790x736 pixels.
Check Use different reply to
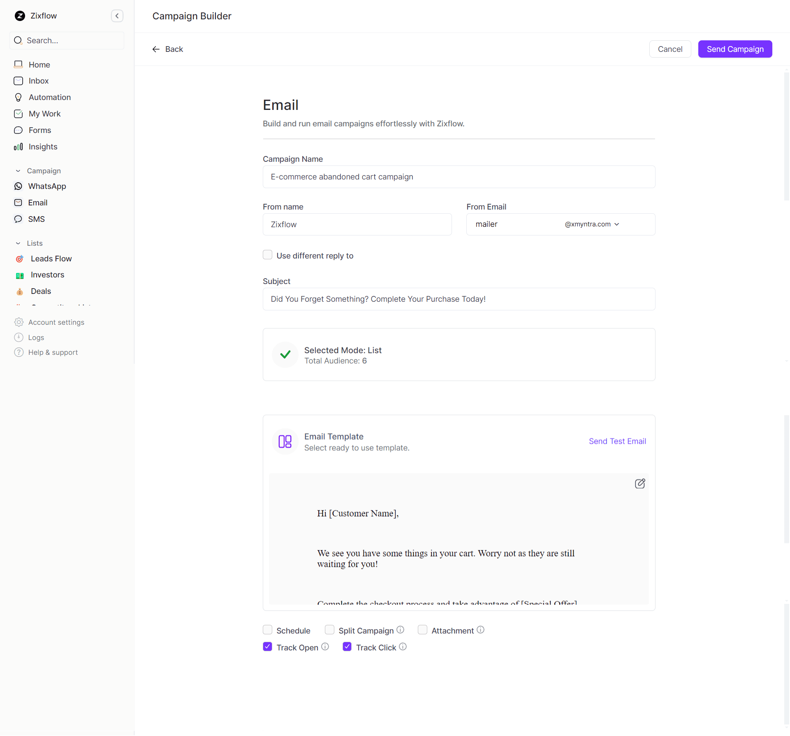point(268,255)
